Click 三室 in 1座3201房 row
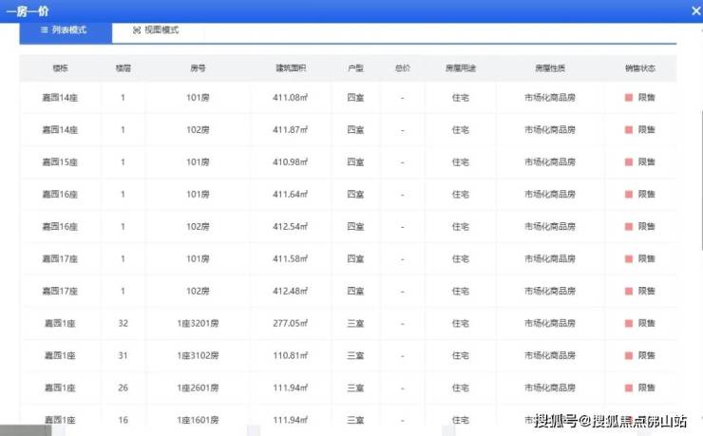703x436 pixels. point(355,323)
